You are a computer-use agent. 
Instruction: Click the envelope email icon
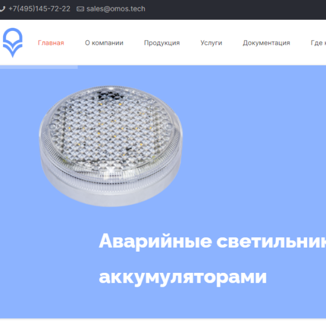pyautogui.click(x=80, y=9)
